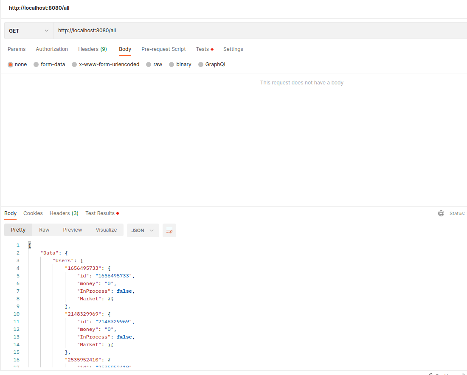Open the JSON response format dropdown
The height and width of the screenshot is (375, 467).
(x=143, y=230)
